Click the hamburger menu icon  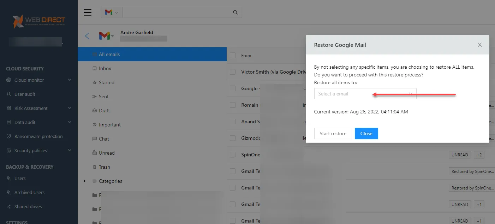[x=88, y=12]
